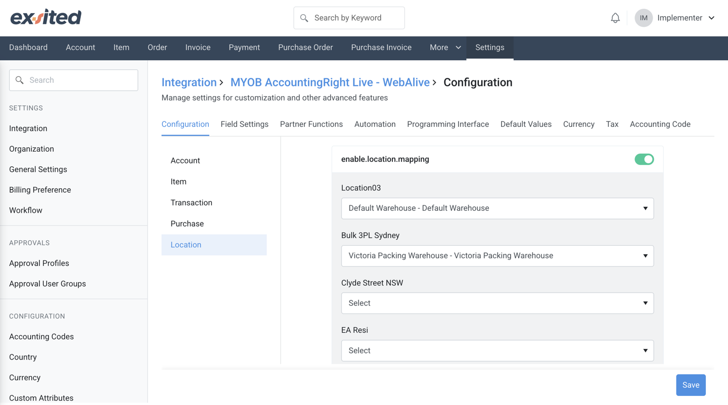The image size is (728, 405).
Task: Click the sidebar search magnifier icon
Action: (x=20, y=80)
